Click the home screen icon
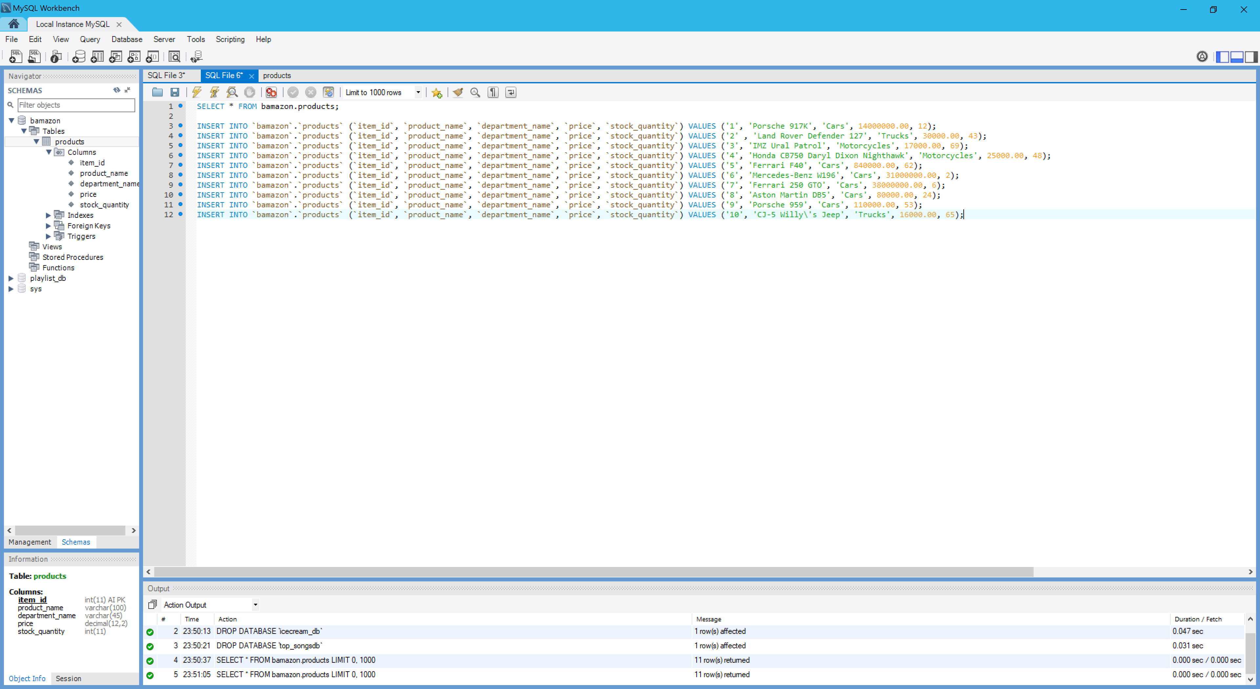Viewport: 1260px width, 689px height. click(14, 24)
